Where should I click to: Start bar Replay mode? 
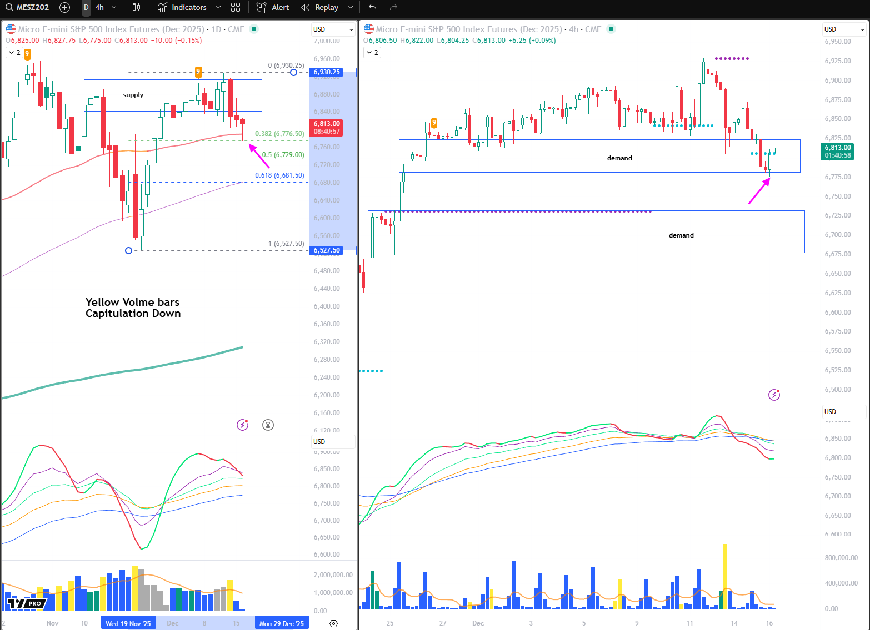point(320,7)
